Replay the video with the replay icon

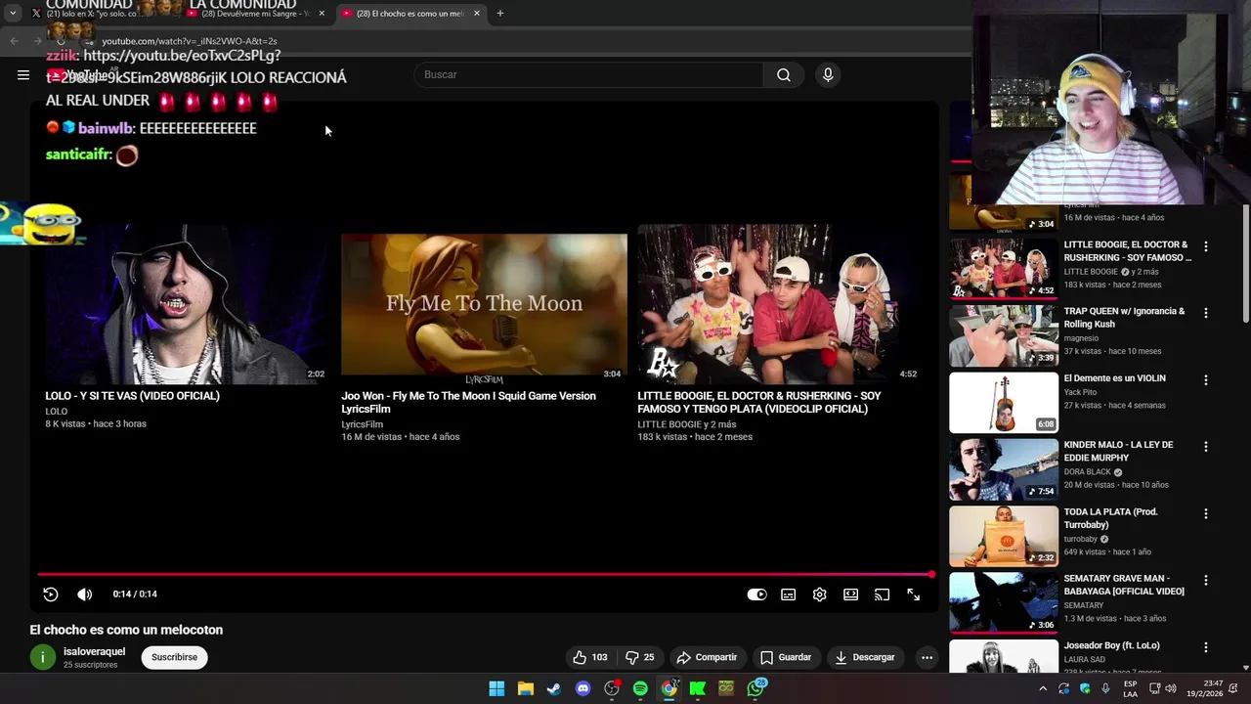[51, 594]
